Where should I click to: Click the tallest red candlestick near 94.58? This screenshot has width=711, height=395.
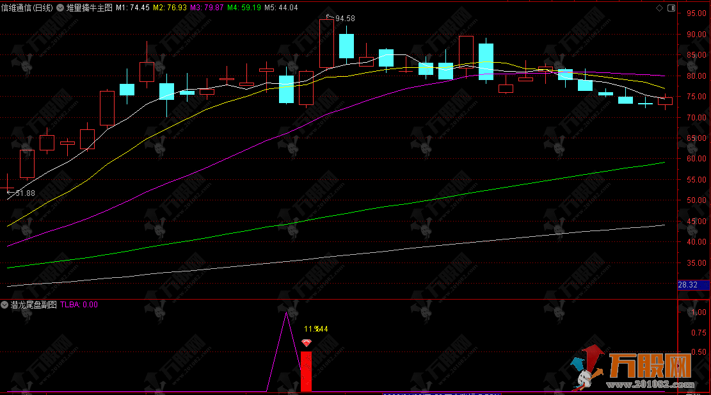[326, 44]
